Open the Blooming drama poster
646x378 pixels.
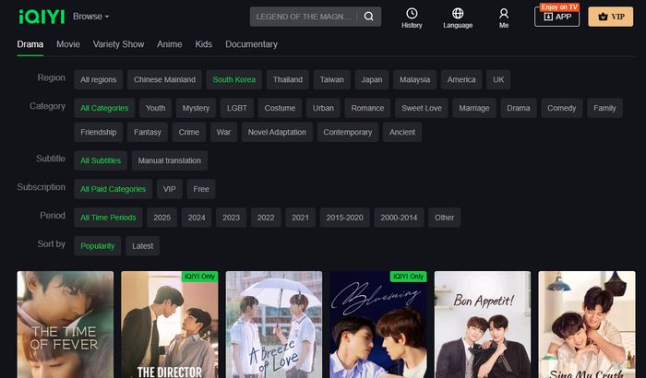[378, 325]
